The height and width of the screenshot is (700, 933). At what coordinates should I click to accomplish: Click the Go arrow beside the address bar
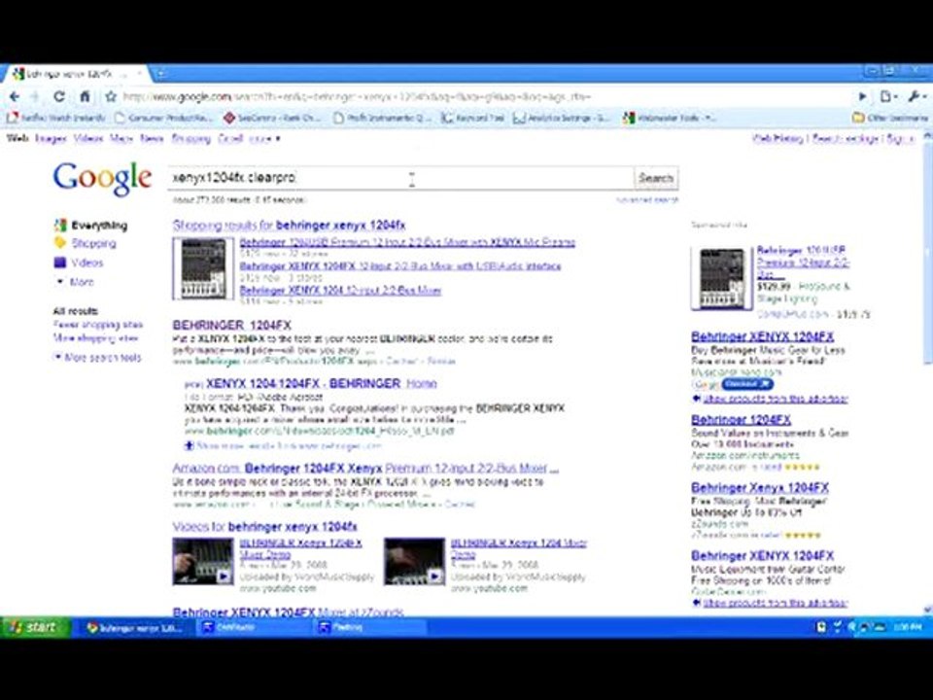tap(862, 96)
